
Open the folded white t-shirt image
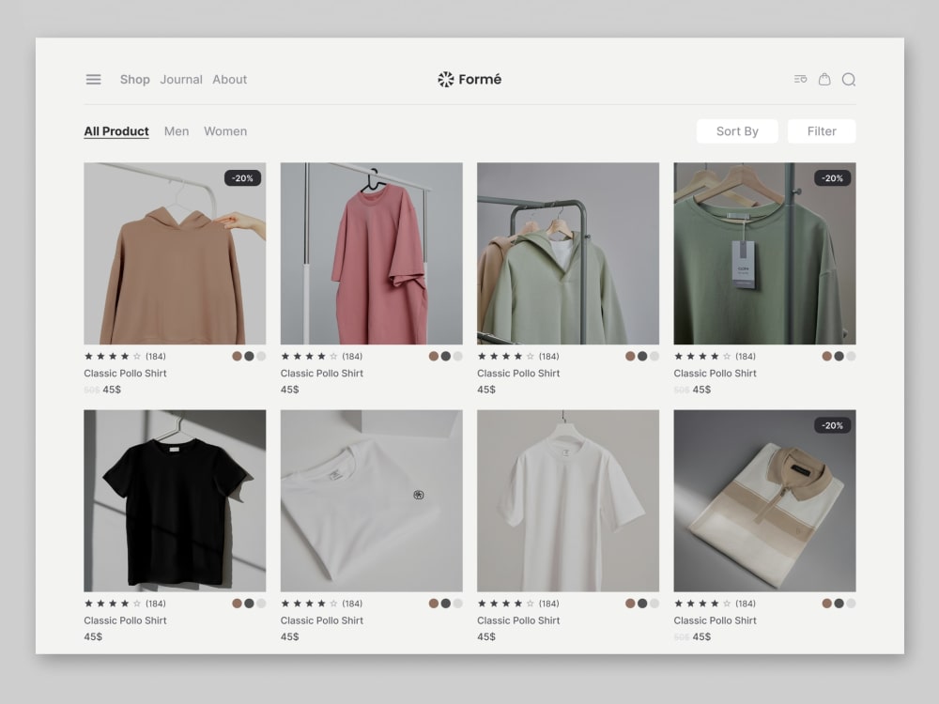371,500
